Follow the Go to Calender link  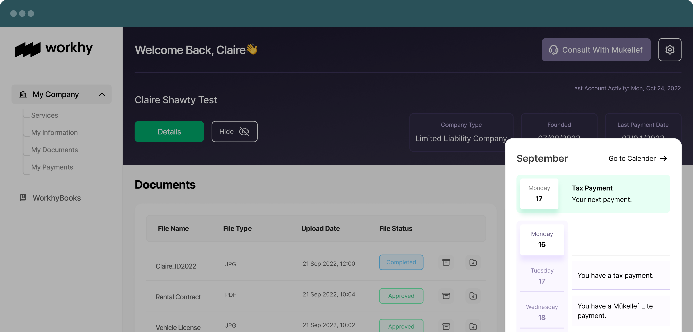tap(637, 159)
